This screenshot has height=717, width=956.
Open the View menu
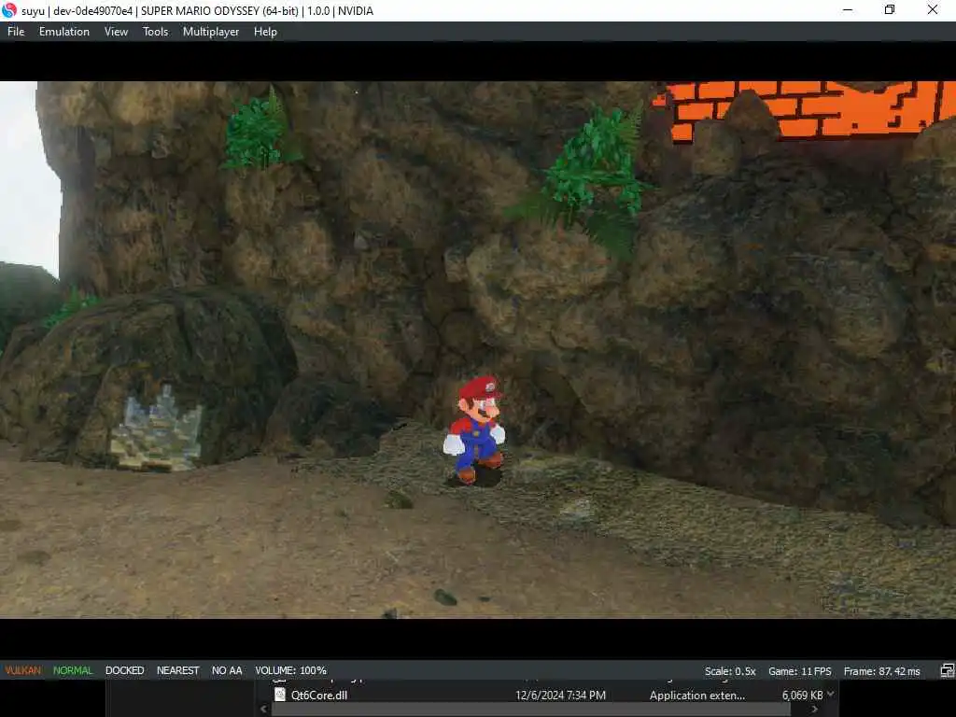click(x=116, y=32)
